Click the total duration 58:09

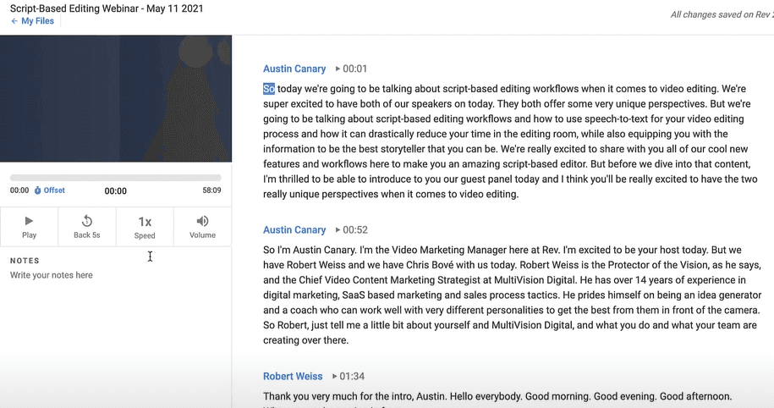point(211,190)
